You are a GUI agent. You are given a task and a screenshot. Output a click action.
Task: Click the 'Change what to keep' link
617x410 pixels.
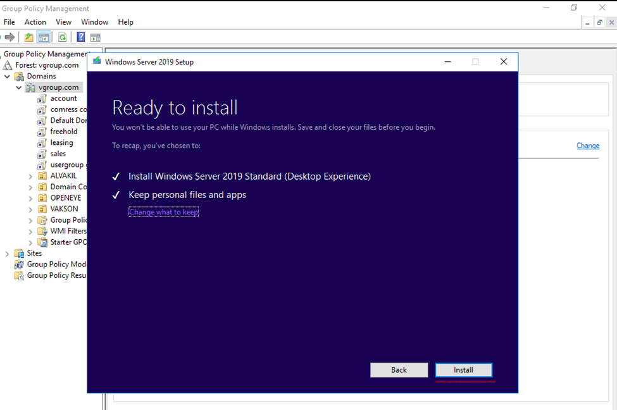[x=163, y=213]
